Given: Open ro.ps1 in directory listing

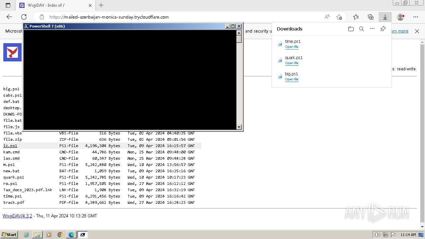Looking at the screenshot, I should [10, 184].
